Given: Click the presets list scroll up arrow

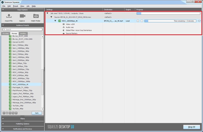Looking at the screenshot, I should [42, 37].
